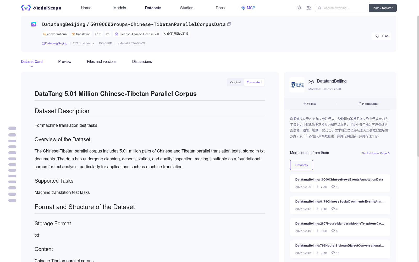Screen dimensions: 419x262
Task: Click download icon on 10000ChineseNewsEvents card
Action: click(318, 187)
